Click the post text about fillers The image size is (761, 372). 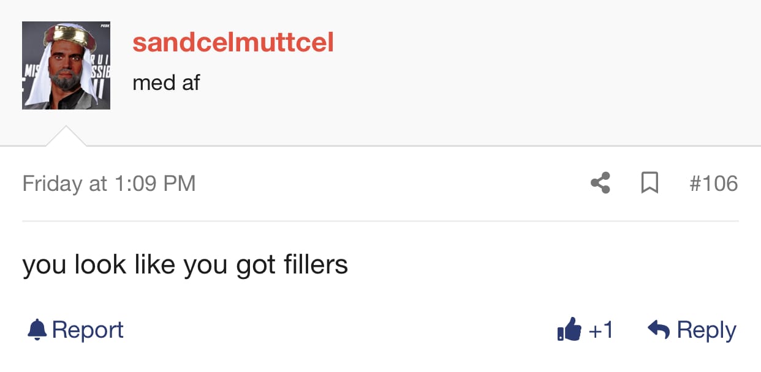(185, 265)
